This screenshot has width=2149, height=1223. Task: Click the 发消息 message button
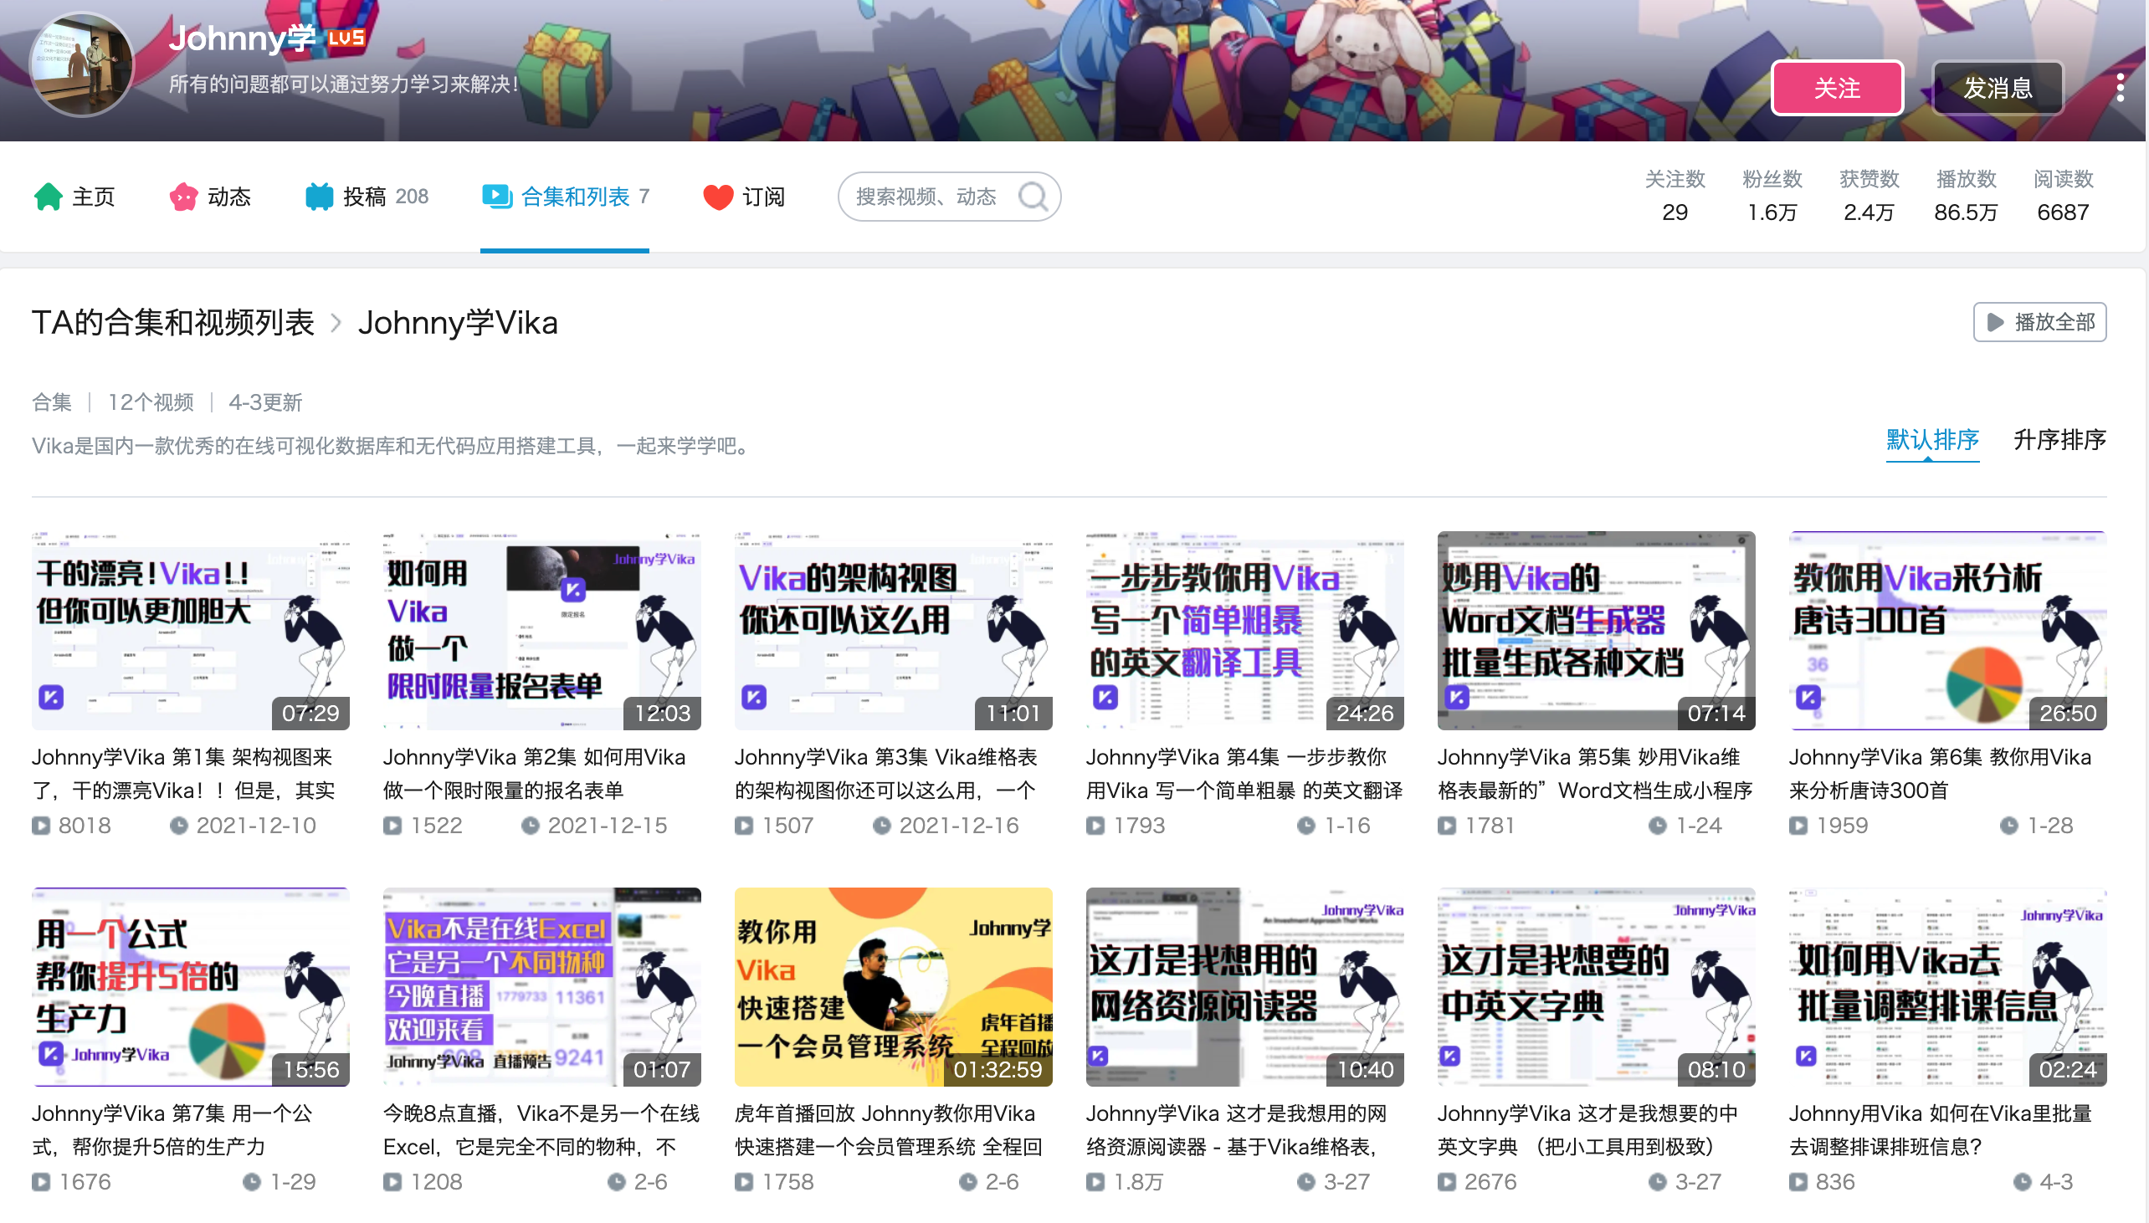point(1998,87)
